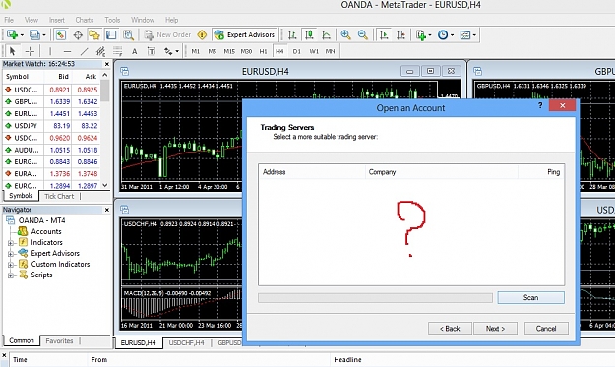Open the Charts menu

[x=85, y=20]
